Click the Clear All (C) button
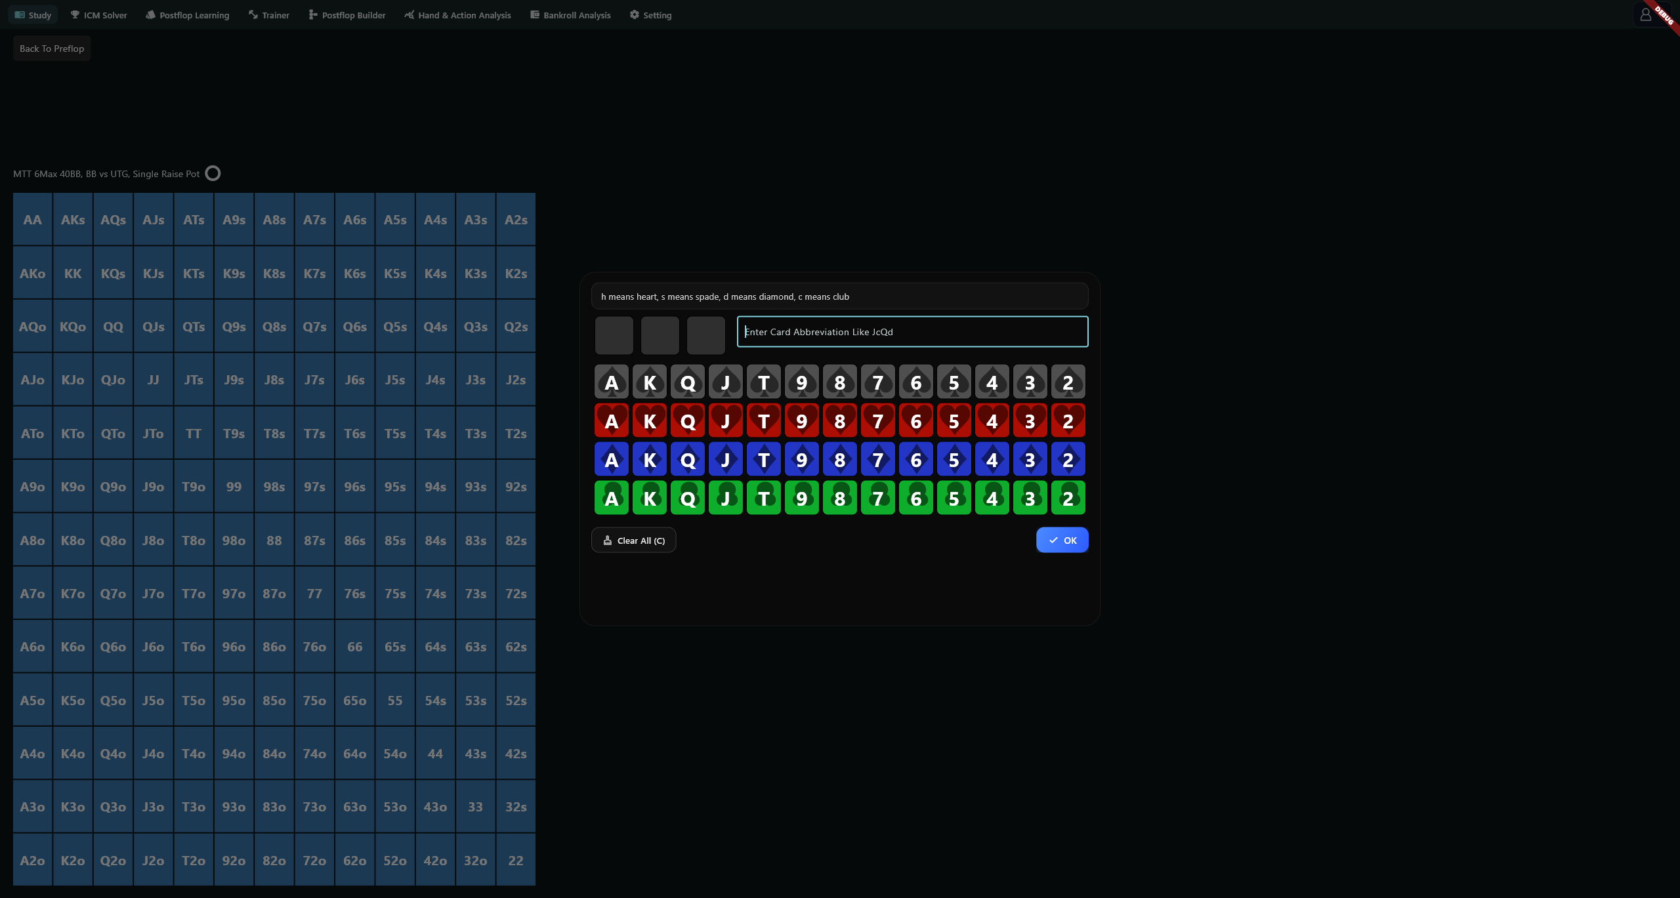Screen dimensions: 1680x898 [x=634, y=540]
